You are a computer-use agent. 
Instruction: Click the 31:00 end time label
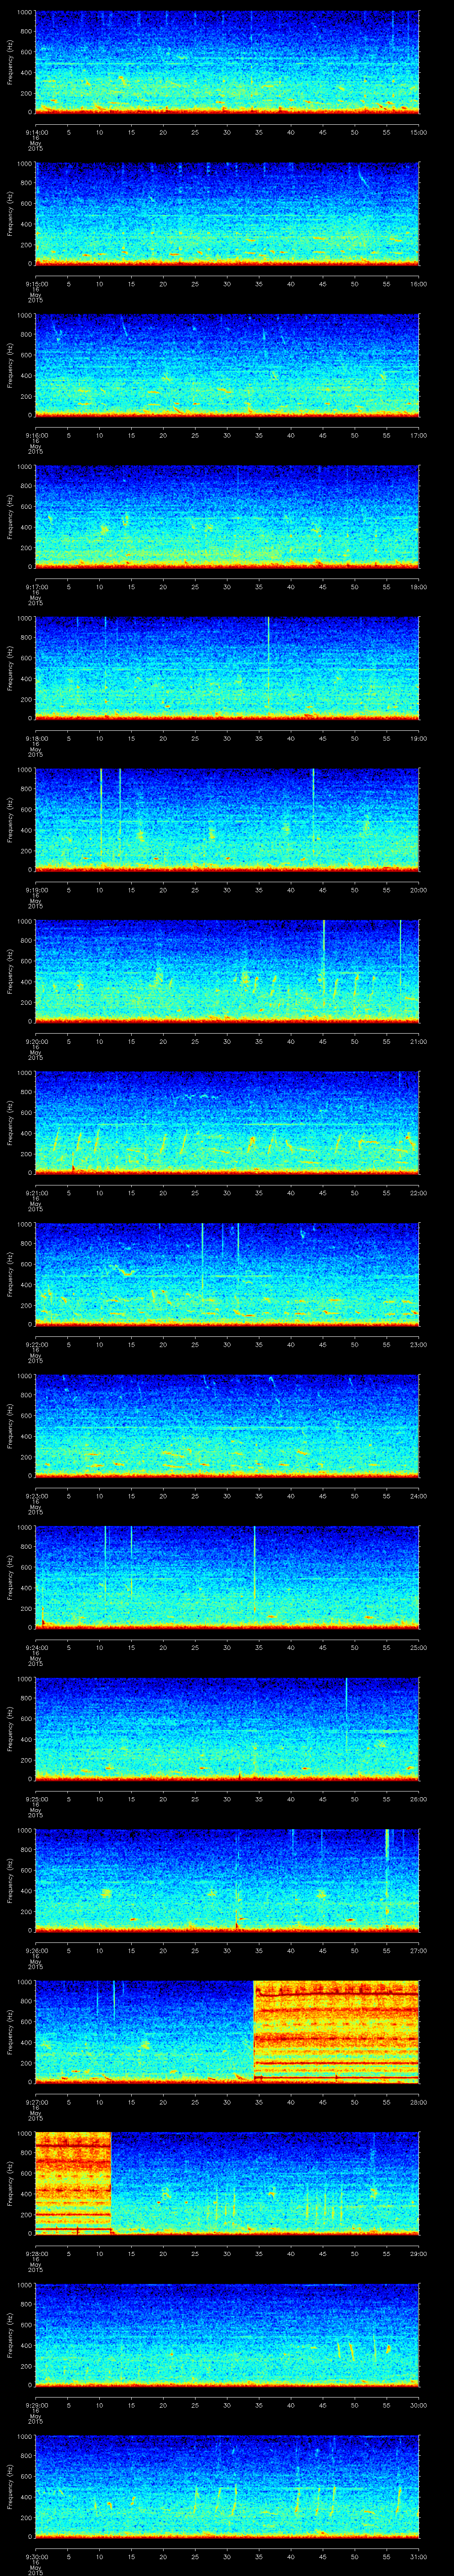419,2556
